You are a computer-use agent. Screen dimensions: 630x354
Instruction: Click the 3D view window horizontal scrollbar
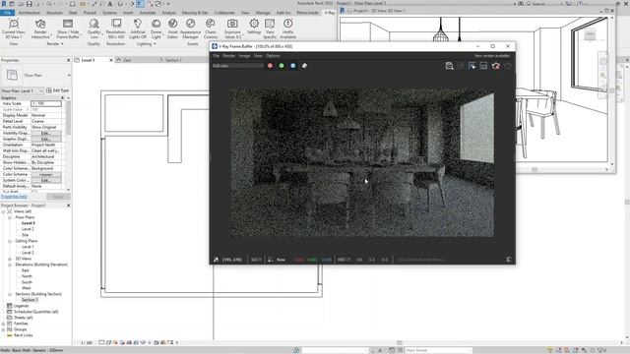pyautogui.click(x=535, y=170)
